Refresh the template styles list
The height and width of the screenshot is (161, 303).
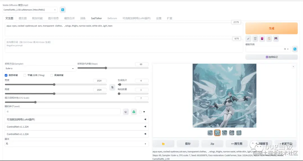pos(295,49)
